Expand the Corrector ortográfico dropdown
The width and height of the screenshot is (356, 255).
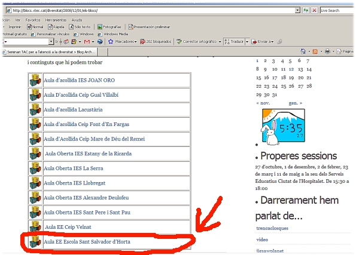point(220,42)
